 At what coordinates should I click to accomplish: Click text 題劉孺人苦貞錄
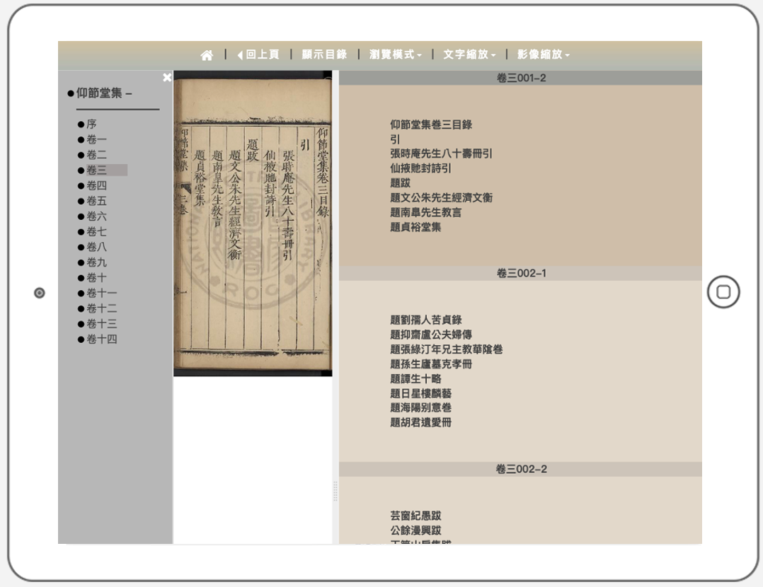point(426,320)
